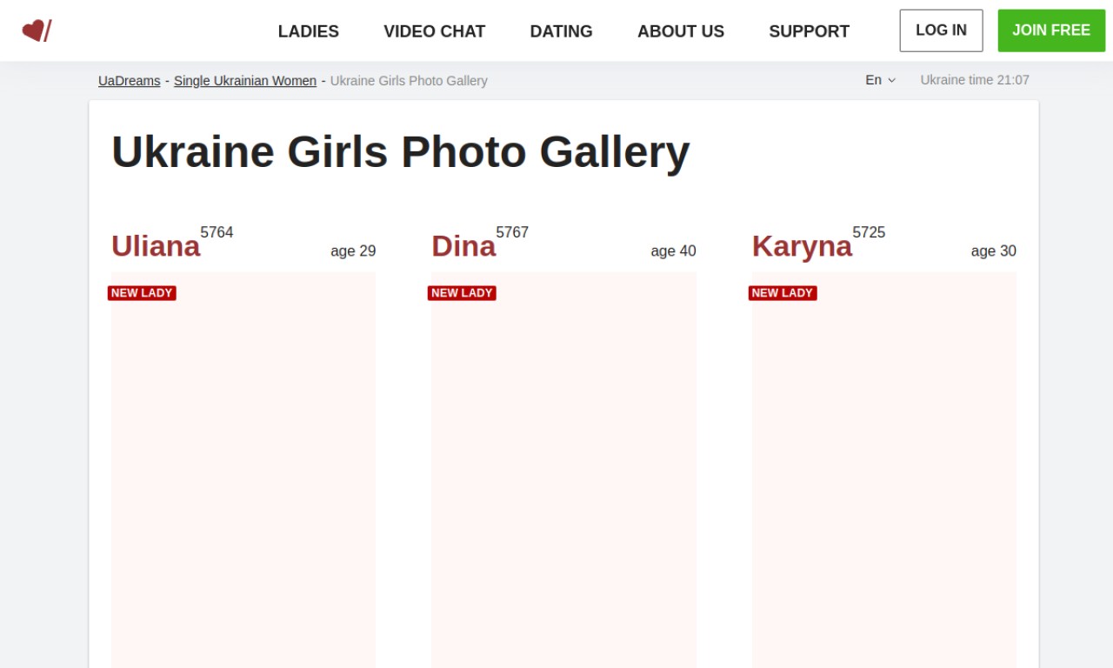
Task: Click the New Lady badge on Uliana
Action: click(142, 293)
